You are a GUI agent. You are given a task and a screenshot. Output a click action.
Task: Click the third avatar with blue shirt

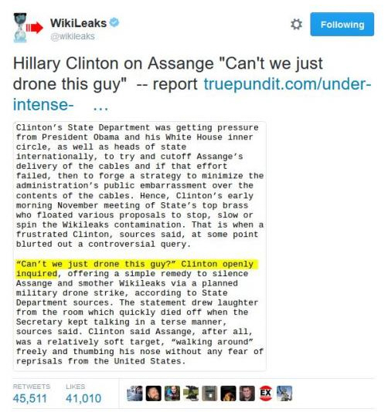[172, 393]
